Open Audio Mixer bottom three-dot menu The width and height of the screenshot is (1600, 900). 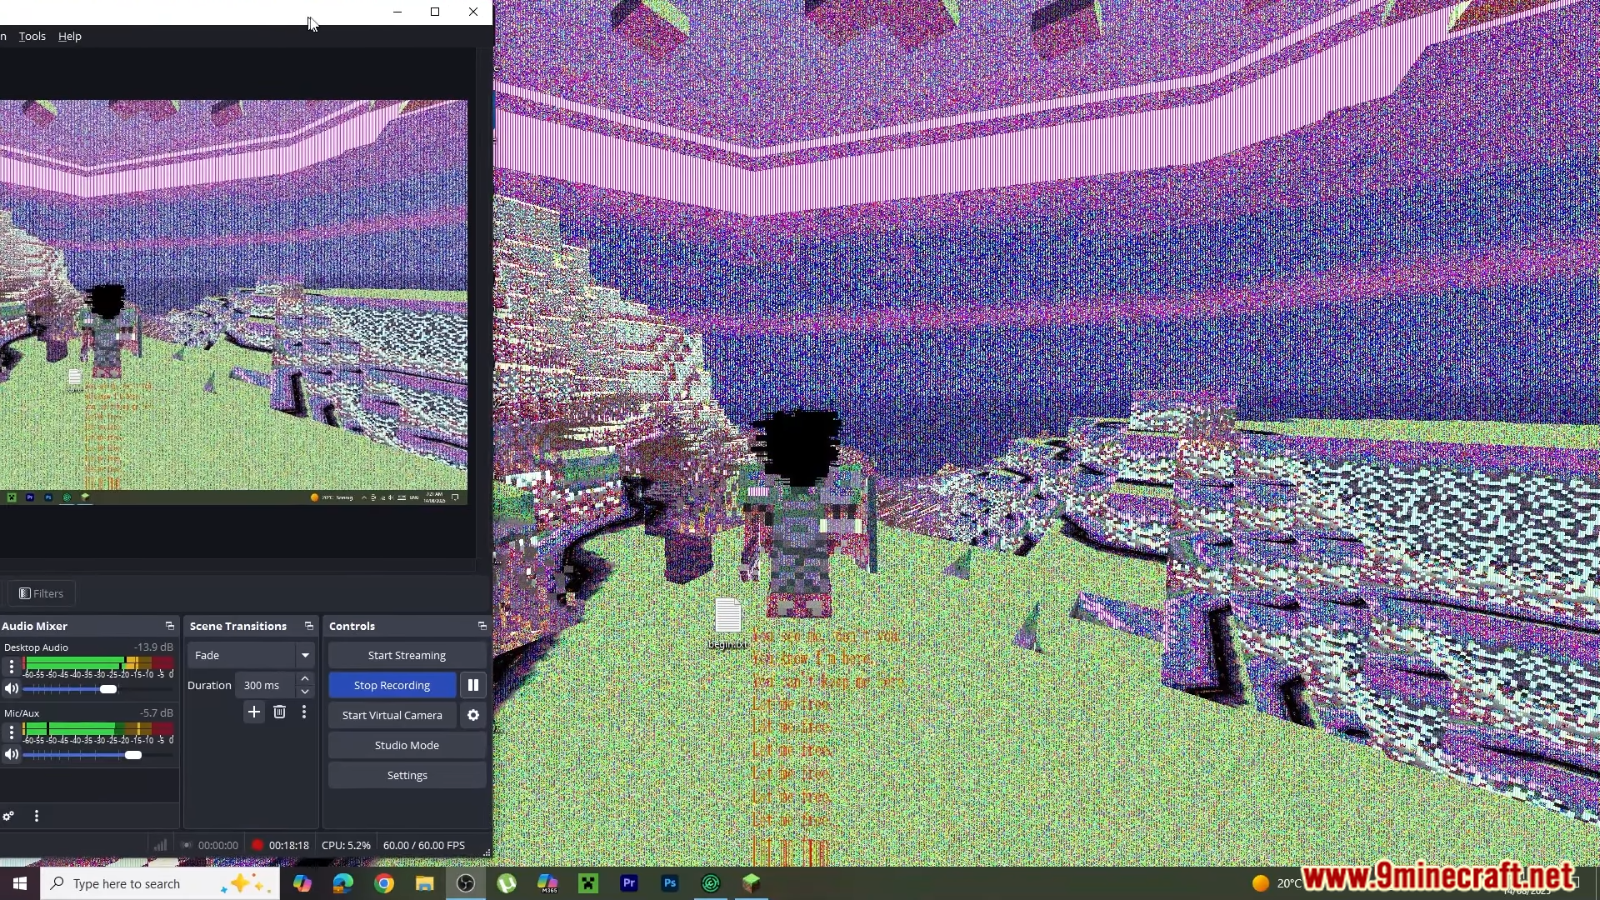tap(37, 816)
